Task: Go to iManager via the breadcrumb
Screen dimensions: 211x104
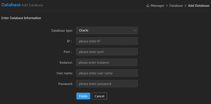Action: click(x=157, y=5)
